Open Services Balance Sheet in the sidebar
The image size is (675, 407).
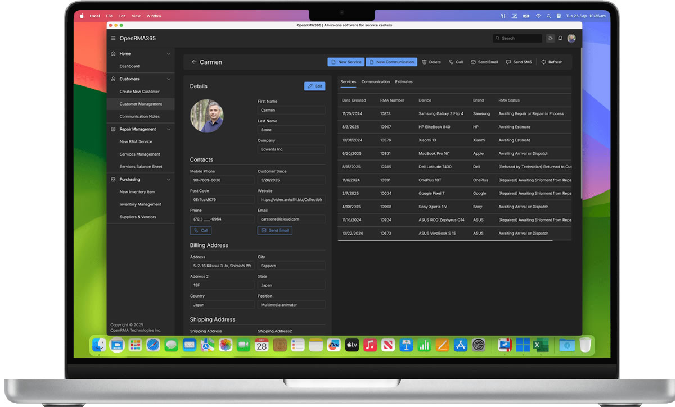coord(141,167)
